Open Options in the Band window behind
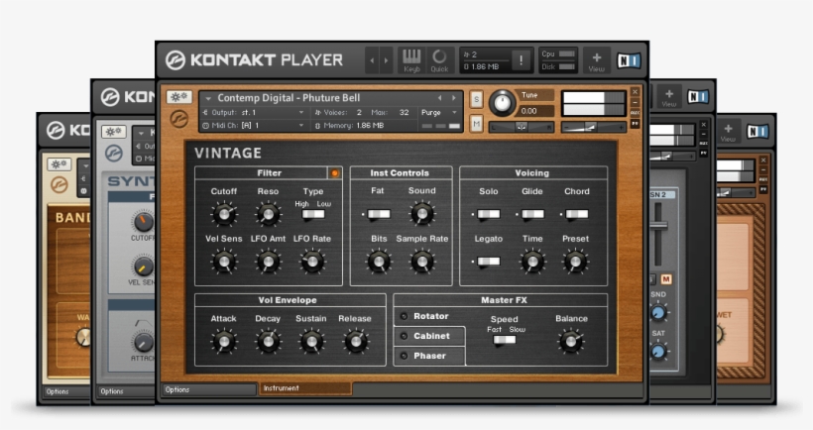813x430 pixels. click(65, 391)
